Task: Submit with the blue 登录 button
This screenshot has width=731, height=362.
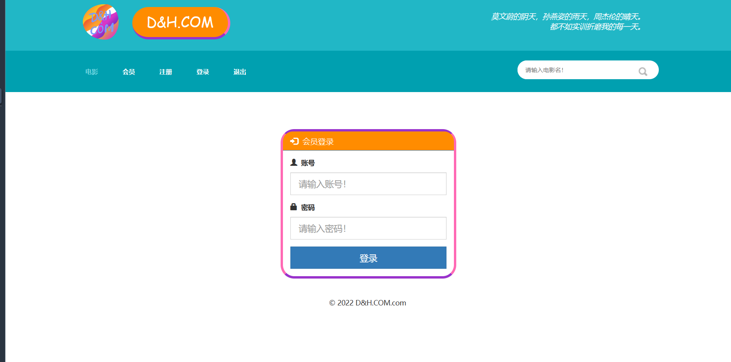Action: click(368, 258)
